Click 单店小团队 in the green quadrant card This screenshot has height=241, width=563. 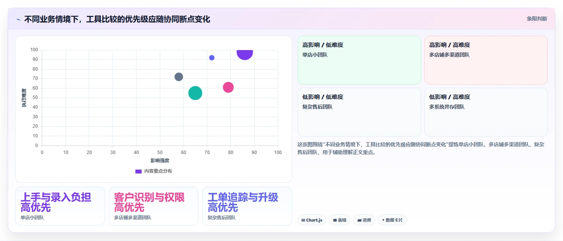[315, 55]
